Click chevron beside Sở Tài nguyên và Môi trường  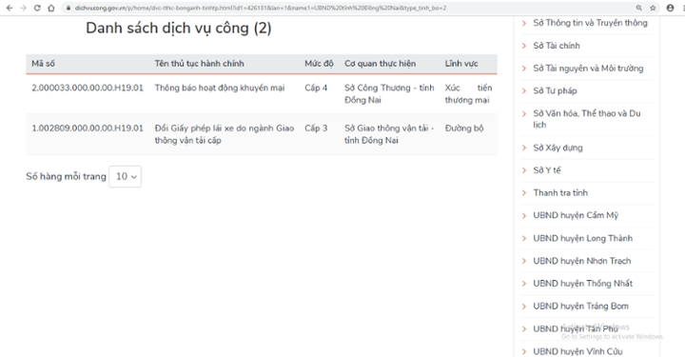coord(524,69)
